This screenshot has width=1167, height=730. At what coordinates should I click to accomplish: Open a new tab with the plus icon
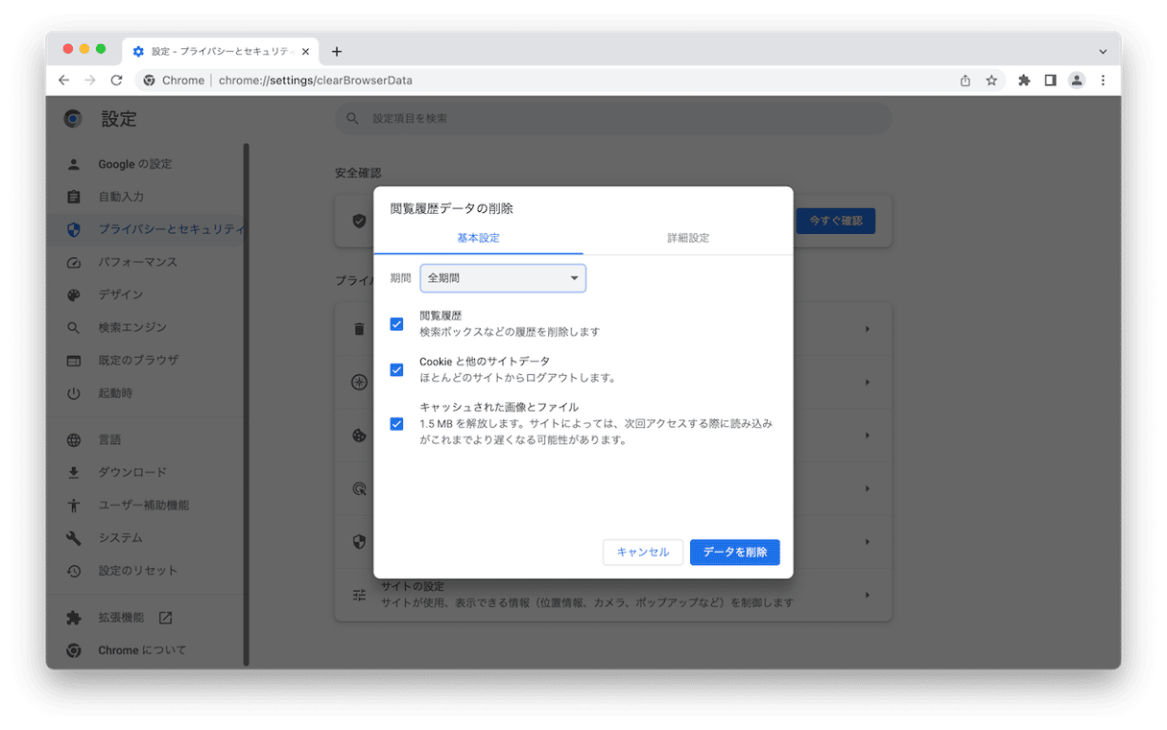coord(337,52)
